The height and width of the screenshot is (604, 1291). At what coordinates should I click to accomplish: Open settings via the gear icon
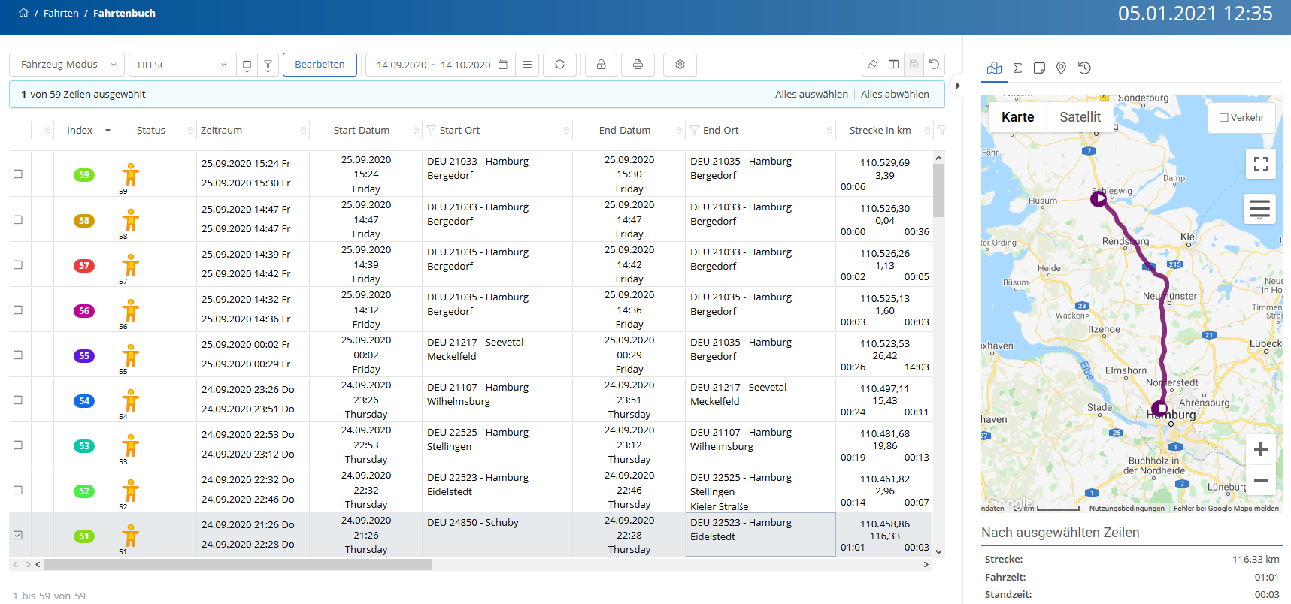point(680,65)
